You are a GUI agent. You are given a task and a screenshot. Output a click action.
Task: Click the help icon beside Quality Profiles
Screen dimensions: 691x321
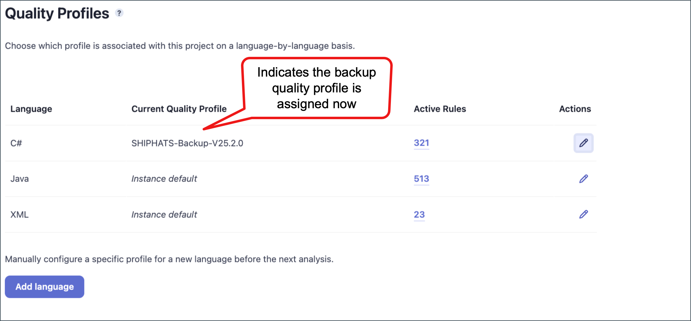pyautogui.click(x=119, y=13)
